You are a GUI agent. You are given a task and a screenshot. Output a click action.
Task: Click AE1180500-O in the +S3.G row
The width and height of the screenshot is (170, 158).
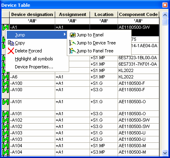coord(132,114)
